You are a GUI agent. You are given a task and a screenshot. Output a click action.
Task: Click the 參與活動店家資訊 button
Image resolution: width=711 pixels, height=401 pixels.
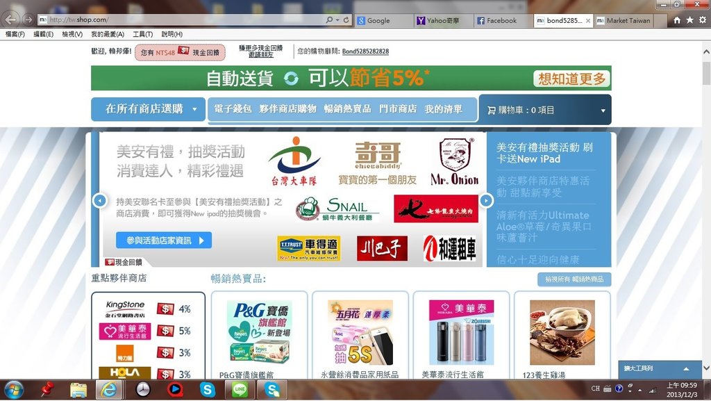point(164,240)
